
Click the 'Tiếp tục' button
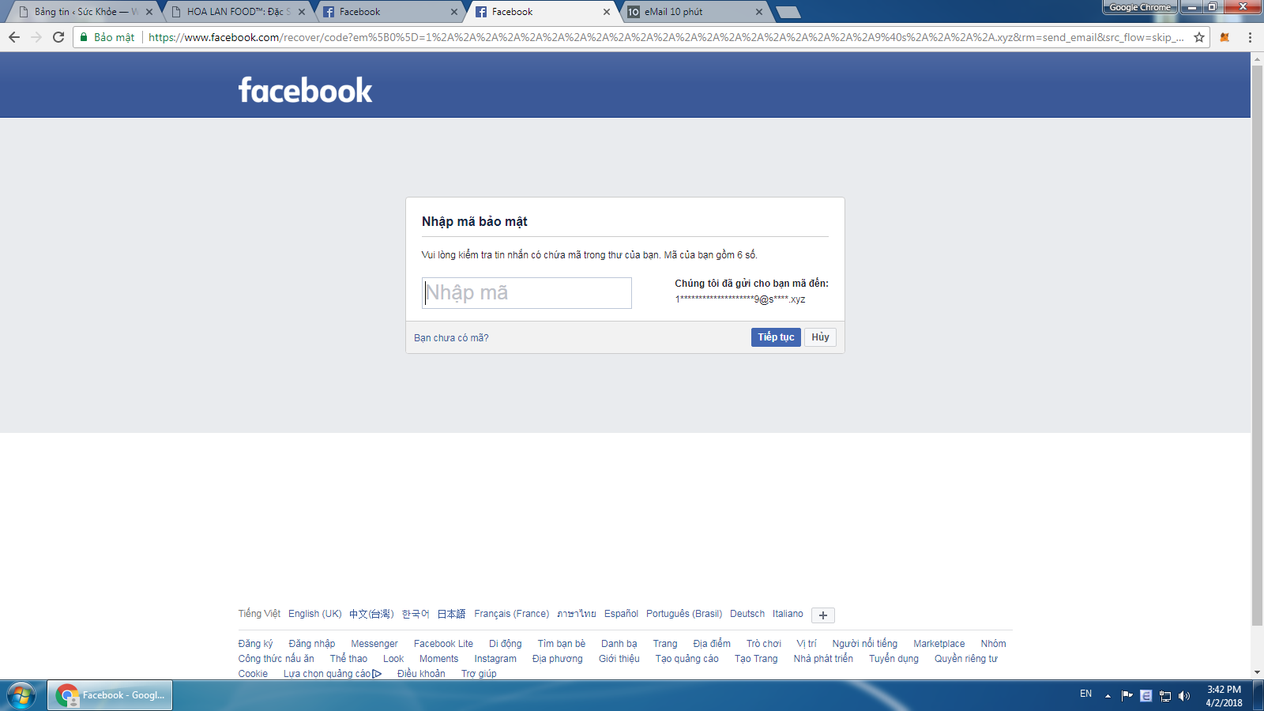pyautogui.click(x=776, y=337)
